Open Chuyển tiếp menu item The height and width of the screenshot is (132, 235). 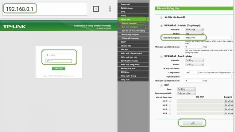point(133,46)
